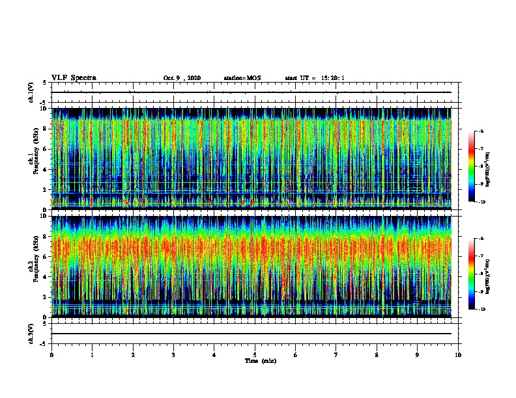Click time-axis tick label "9"
The width and height of the screenshot is (516, 398).
tap(417, 355)
